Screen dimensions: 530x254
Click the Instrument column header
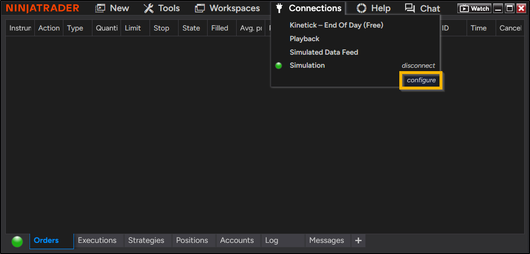(20, 28)
